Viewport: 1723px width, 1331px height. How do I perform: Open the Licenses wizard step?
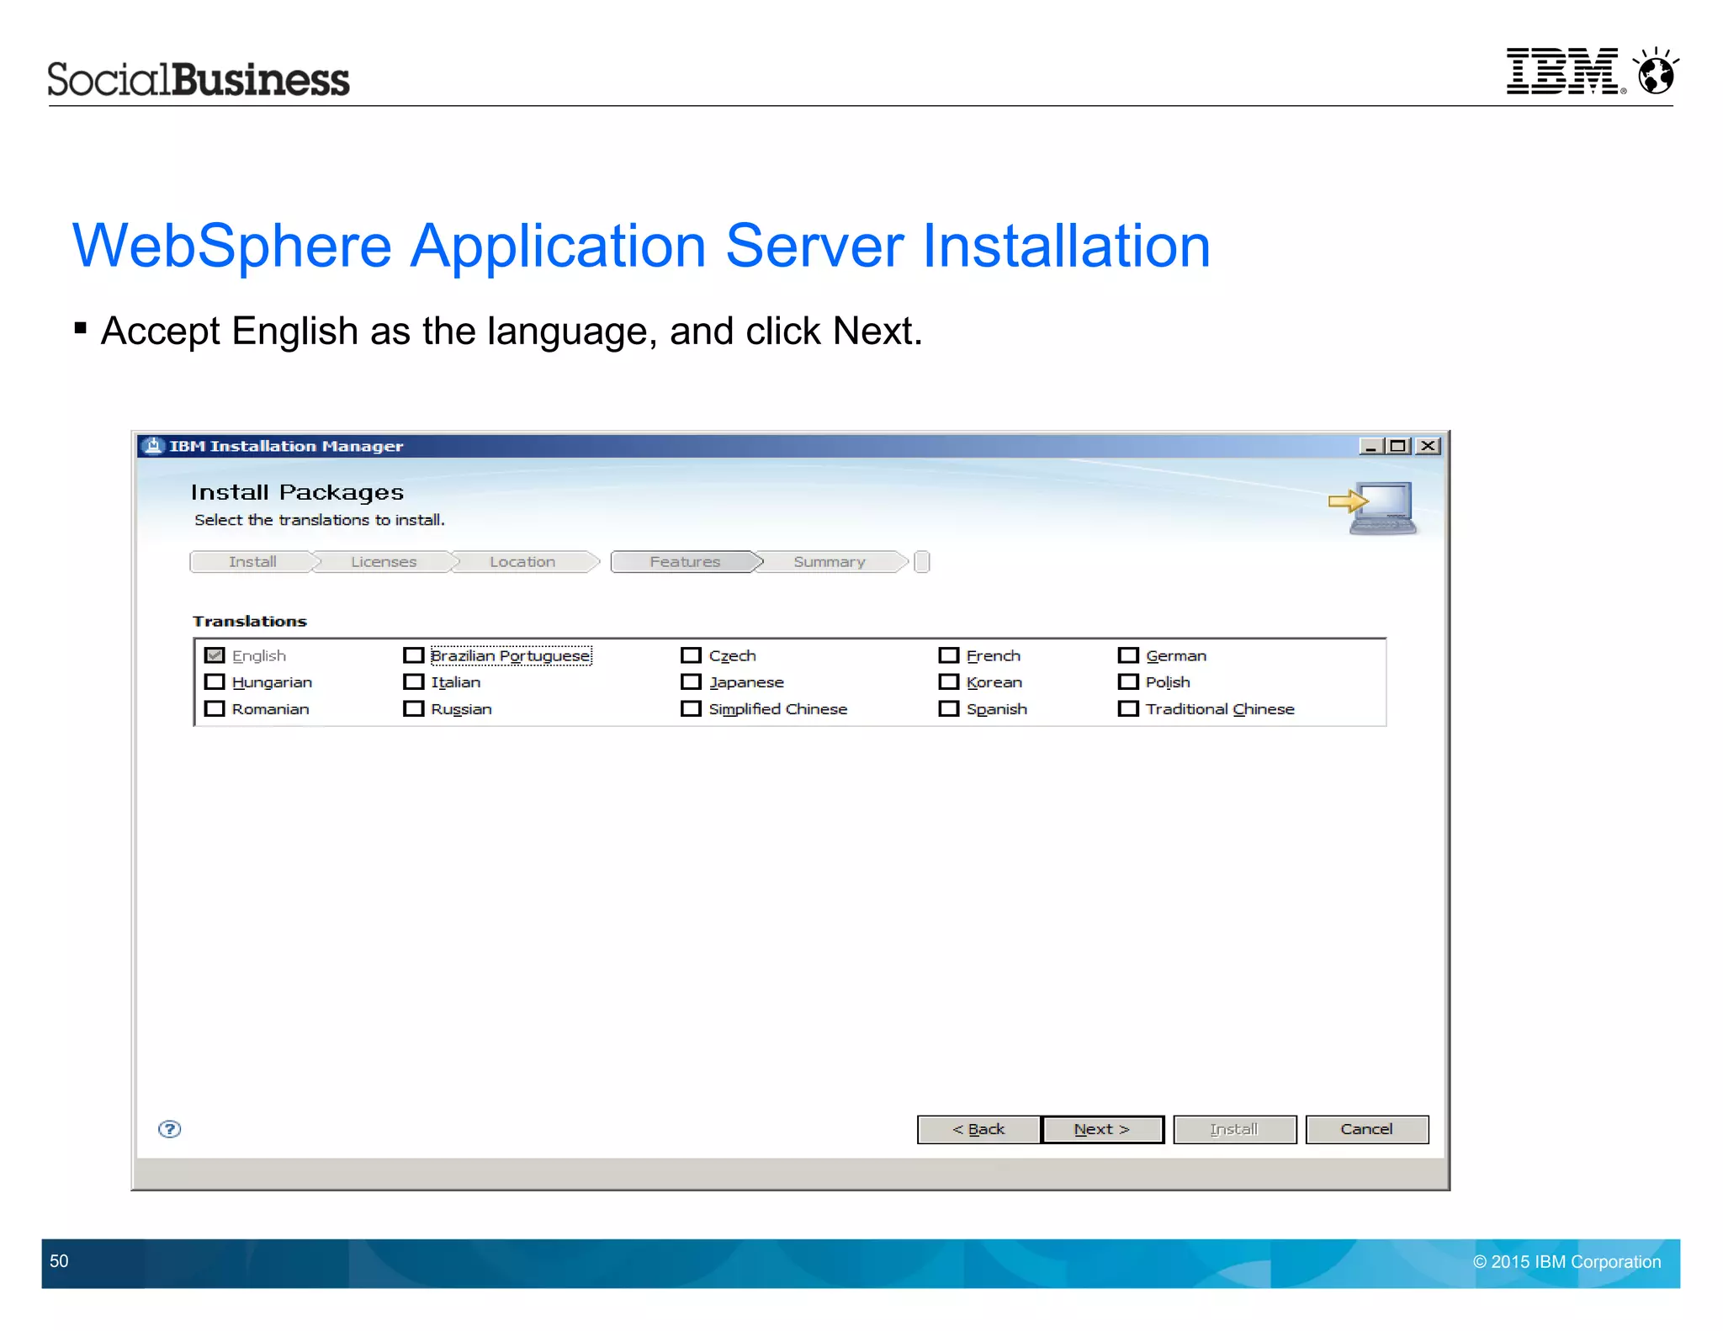[x=384, y=562]
